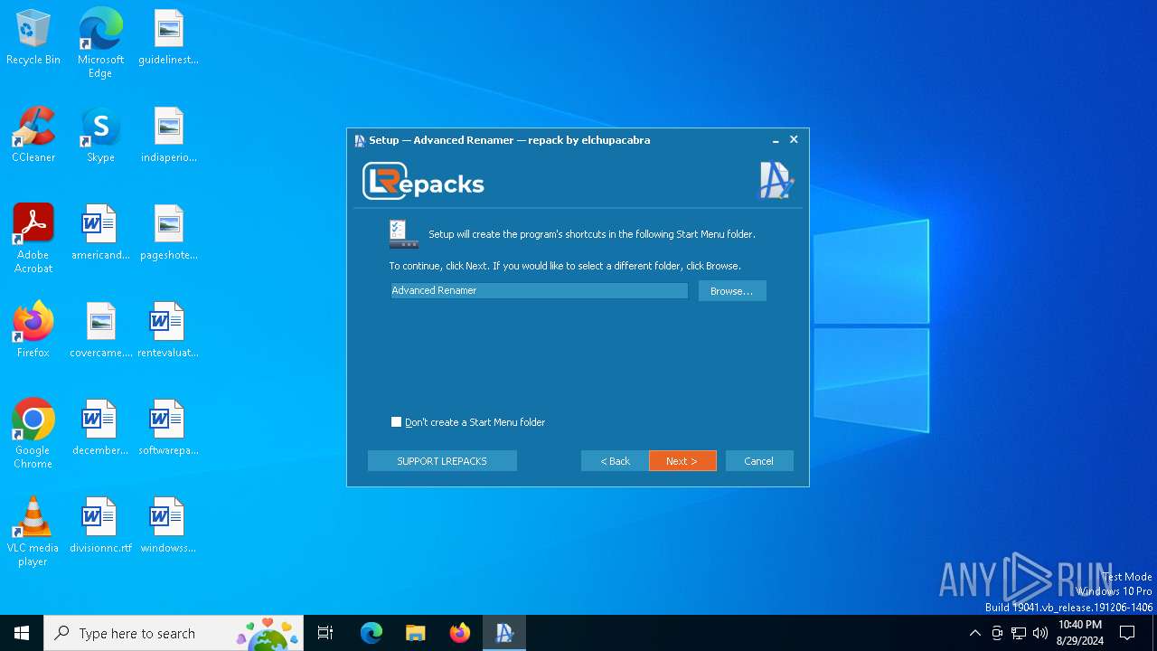Launch Edge from the taskbar

pyautogui.click(x=372, y=633)
